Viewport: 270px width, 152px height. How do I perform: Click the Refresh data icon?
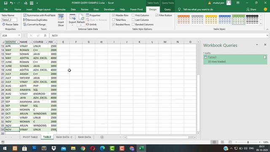(x=81, y=20)
